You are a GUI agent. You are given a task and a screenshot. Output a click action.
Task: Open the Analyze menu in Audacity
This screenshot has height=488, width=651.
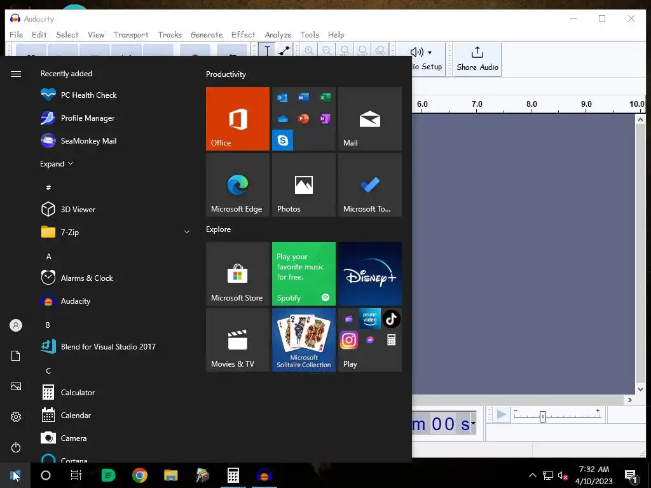(x=278, y=35)
